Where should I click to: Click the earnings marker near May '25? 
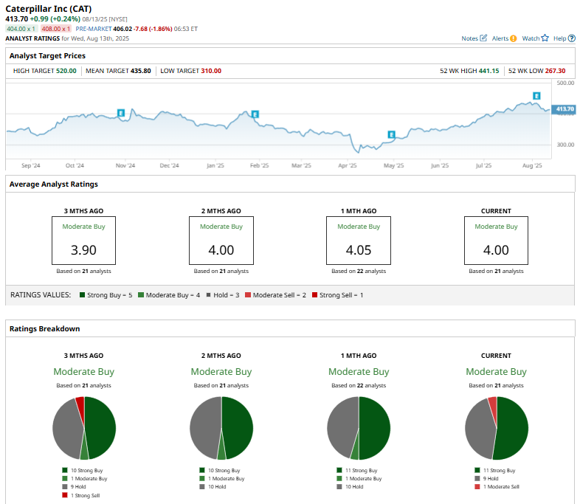(x=391, y=134)
